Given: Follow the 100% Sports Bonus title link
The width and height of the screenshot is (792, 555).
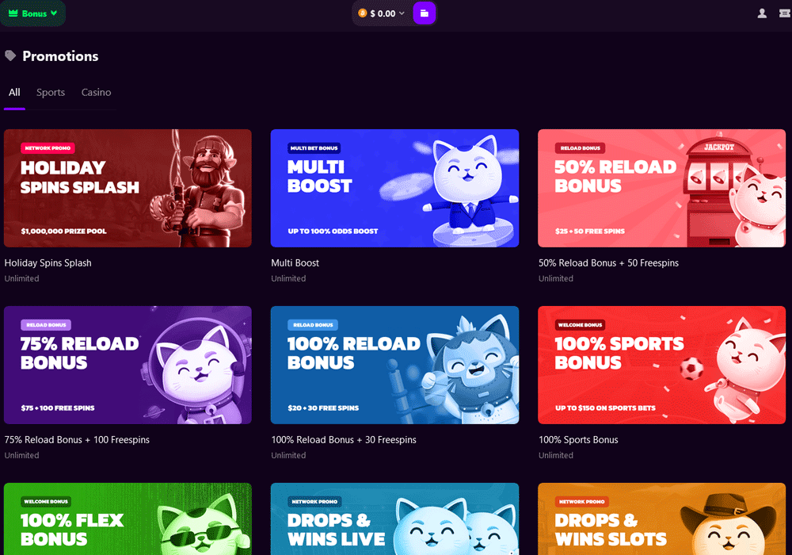Looking at the screenshot, I should tap(578, 440).
